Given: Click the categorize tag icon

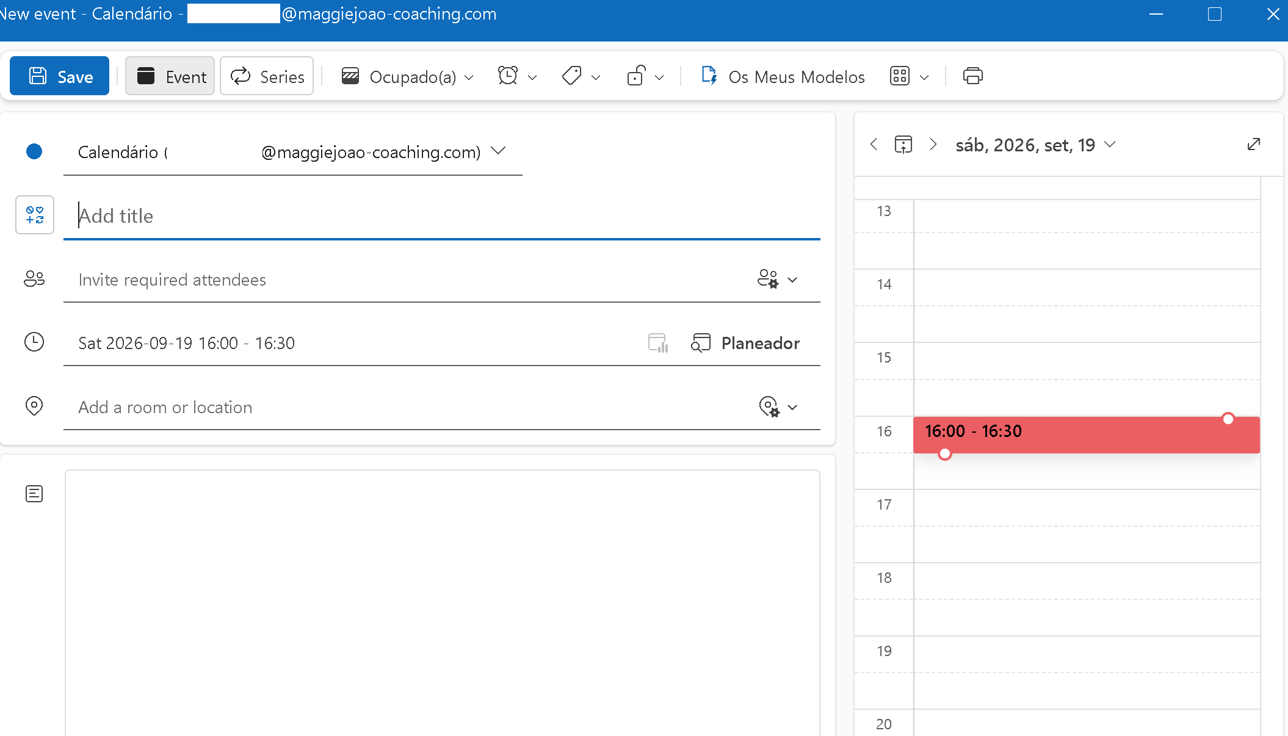Looking at the screenshot, I should tap(572, 76).
